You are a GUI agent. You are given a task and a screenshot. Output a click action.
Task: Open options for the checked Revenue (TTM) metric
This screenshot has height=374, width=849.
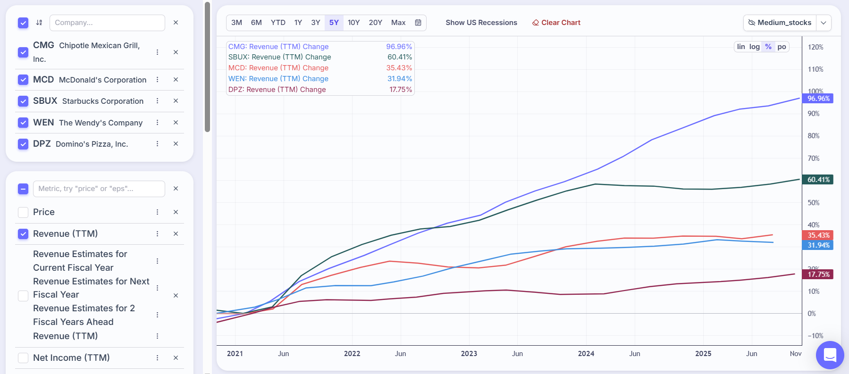tap(157, 234)
